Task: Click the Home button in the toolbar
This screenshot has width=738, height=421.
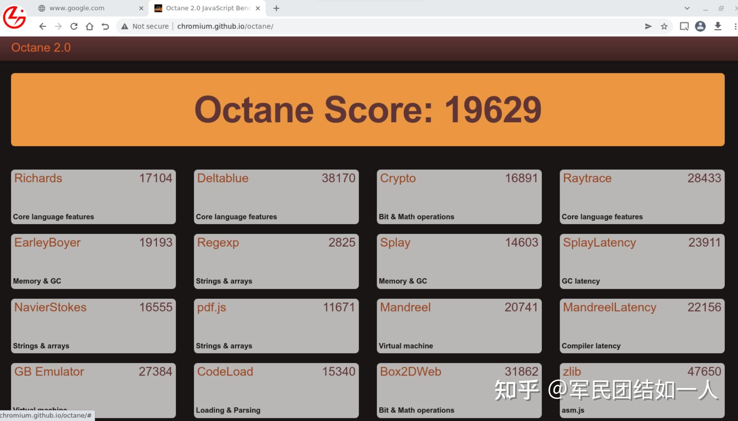Action: pos(89,26)
